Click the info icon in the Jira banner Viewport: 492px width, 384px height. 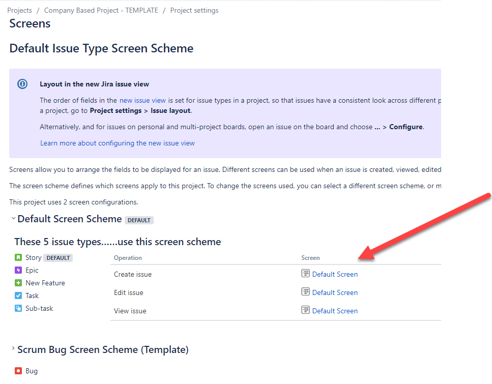[22, 84]
